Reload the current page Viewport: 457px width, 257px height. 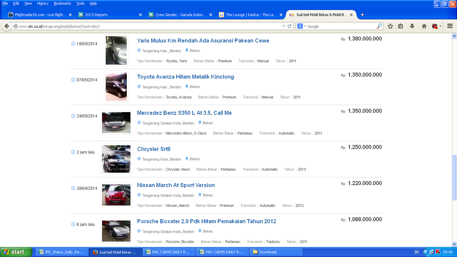[290, 26]
